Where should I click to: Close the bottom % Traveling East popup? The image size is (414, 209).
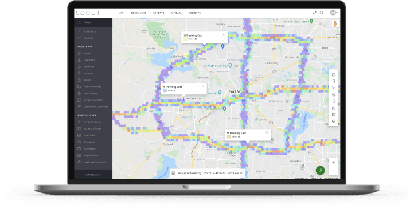click(x=267, y=132)
